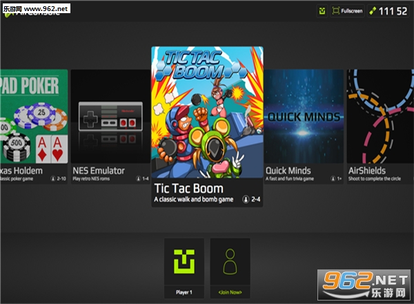Image resolution: width=414 pixels, height=304 pixels.
Task: Click the phone icon beside code 111 52
Action: [373, 11]
